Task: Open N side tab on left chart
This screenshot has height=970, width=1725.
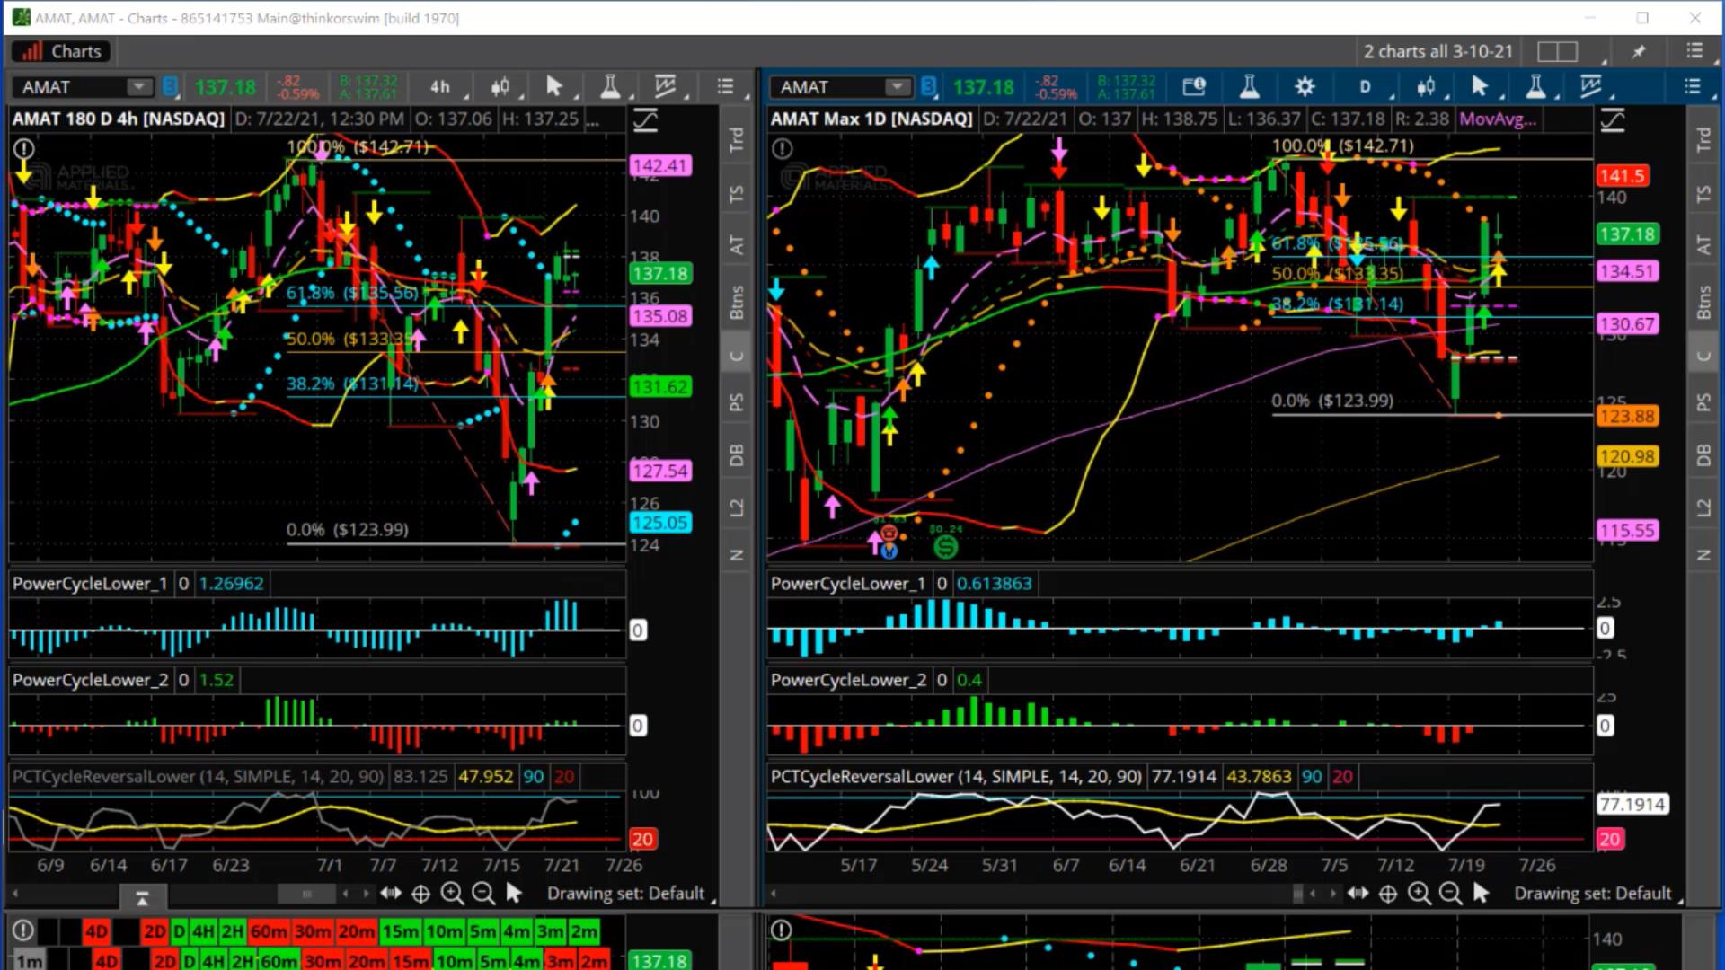Action: pyautogui.click(x=737, y=555)
